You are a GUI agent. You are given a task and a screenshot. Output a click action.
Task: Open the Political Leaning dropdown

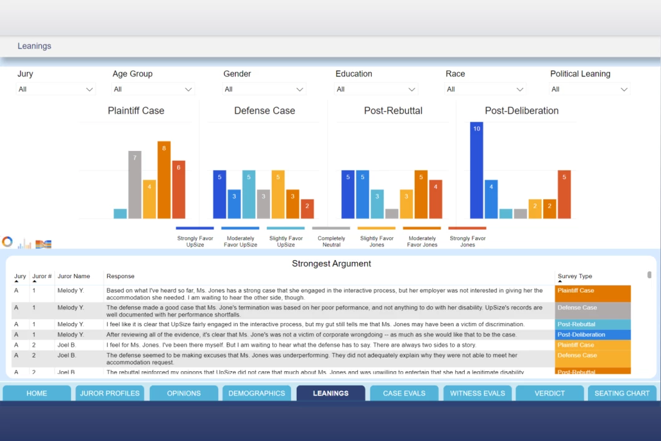point(589,89)
